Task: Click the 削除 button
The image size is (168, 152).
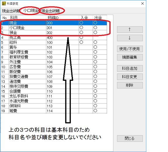Action: pos(130,85)
